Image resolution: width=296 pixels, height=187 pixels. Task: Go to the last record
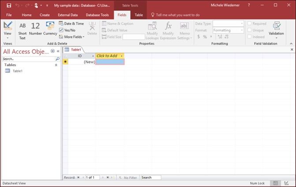[x=108, y=178]
